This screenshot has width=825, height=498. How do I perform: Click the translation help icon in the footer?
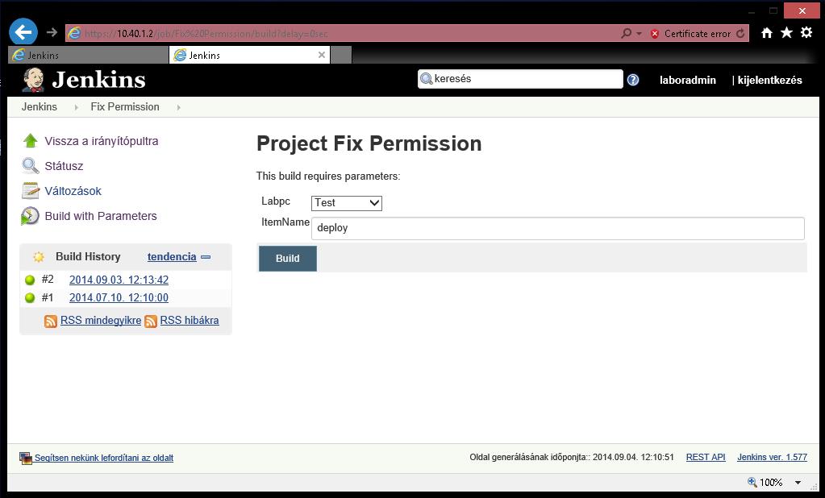[x=26, y=458]
